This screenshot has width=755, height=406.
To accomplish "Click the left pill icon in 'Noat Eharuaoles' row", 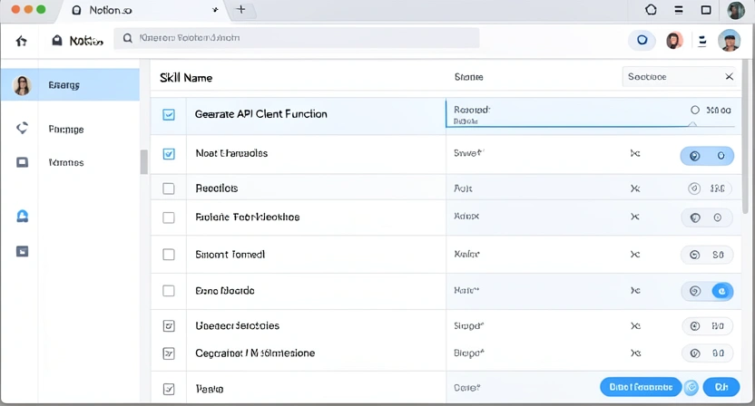I will (x=694, y=156).
